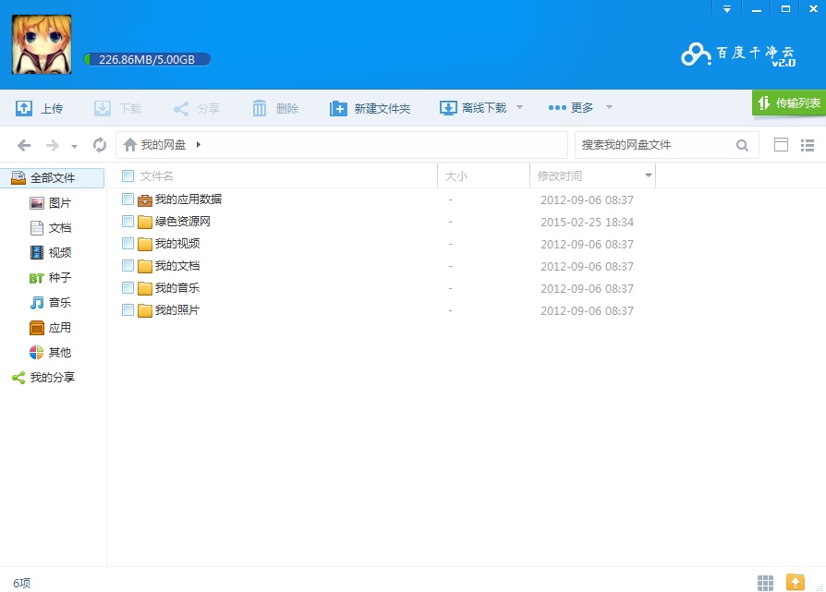This screenshot has height=592, width=826.
Task: Click the 2015-02-25 18:34 date text
Action: pyautogui.click(x=587, y=223)
